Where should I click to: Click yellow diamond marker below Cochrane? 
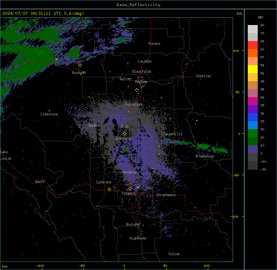[x=109, y=189]
